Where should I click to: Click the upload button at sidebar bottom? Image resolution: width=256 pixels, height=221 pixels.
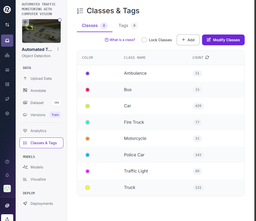click(7, 218)
